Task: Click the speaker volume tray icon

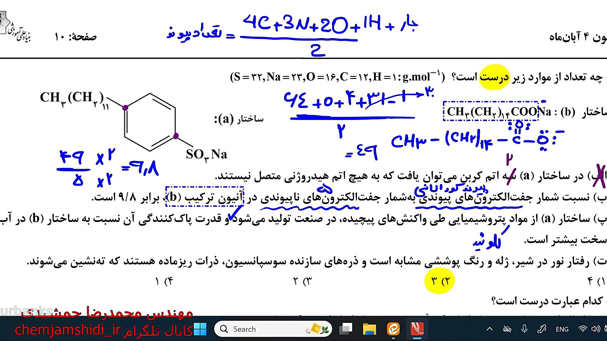Action: pos(595,329)
